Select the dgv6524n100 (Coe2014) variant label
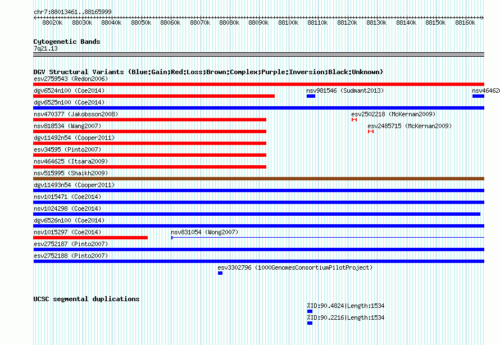Image resolution: width=500 pixels, height=345 pixels. pos(69,90)
